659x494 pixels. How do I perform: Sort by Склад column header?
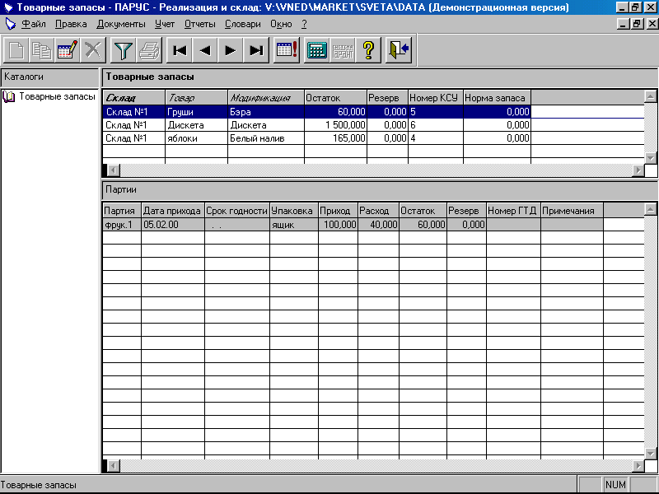tap(134, 98)
